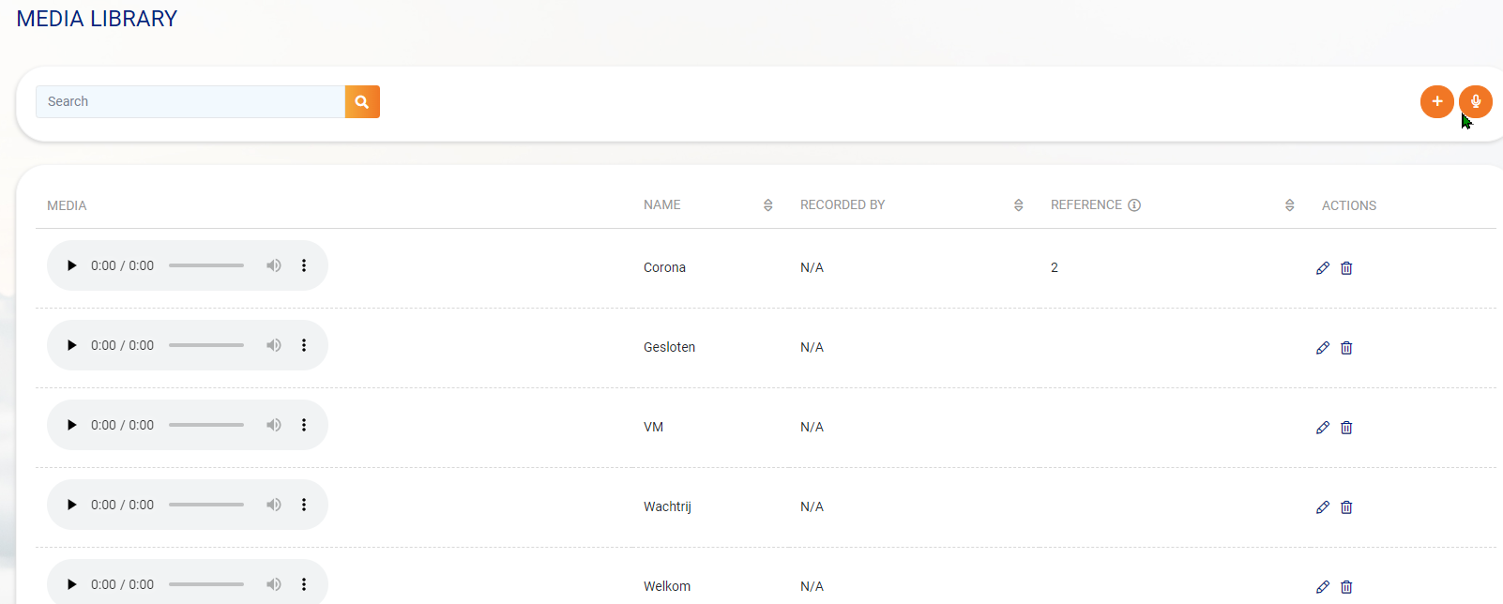Sort the table by Name column

tap(767, 205)
